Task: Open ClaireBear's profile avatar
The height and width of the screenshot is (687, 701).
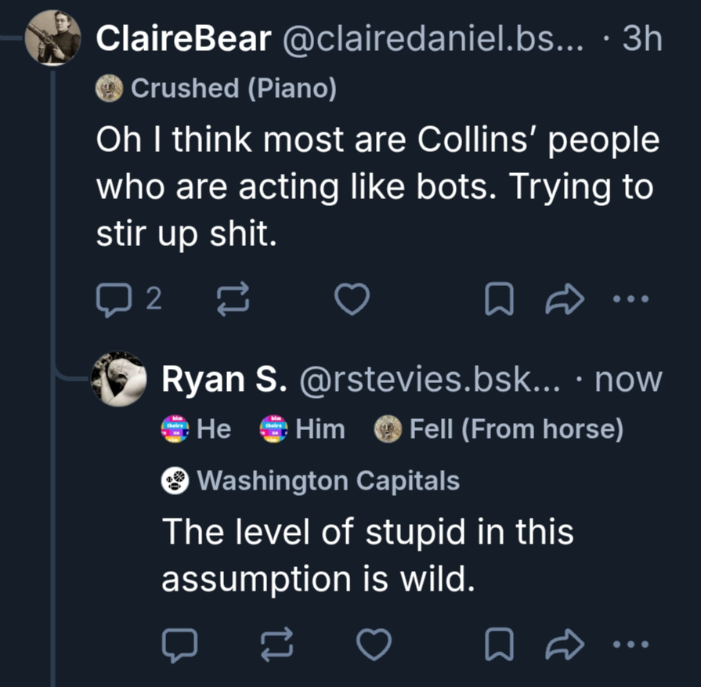Action: pyautogui.click(x=52, y=38)
